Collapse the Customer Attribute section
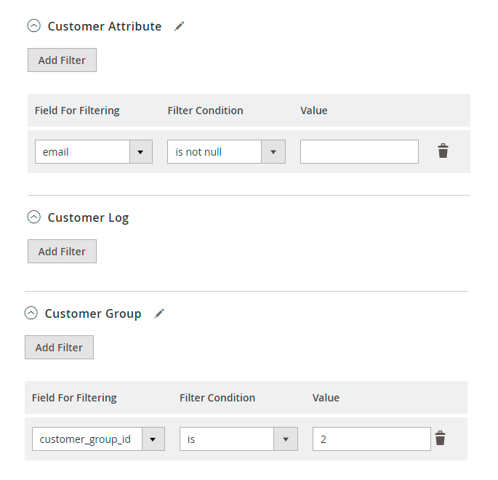498x480 pixels. (34, 26)
